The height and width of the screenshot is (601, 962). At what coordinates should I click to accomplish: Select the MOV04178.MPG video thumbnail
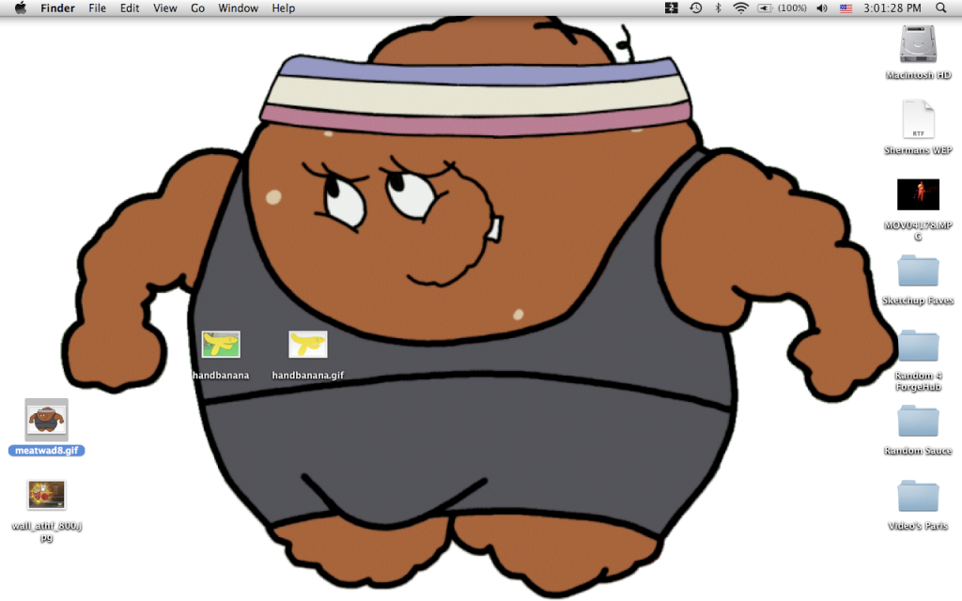(918, 194)
